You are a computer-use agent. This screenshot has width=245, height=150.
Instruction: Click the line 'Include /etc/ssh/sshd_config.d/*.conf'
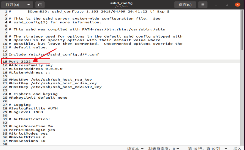tap(54, 55)
